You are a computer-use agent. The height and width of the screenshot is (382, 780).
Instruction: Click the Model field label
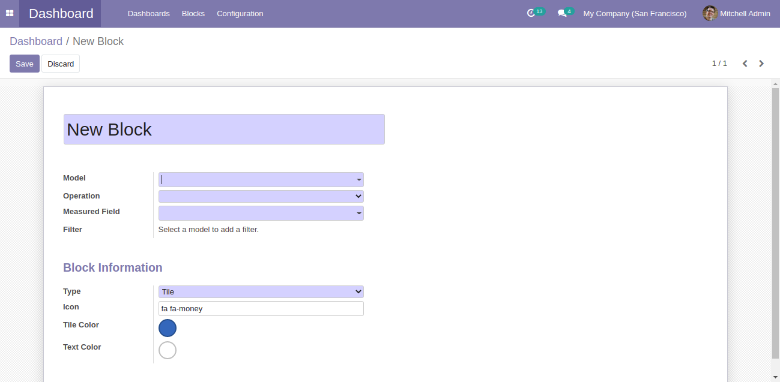coord(74,178)
